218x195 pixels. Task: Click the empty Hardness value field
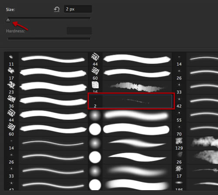(79, 31)
